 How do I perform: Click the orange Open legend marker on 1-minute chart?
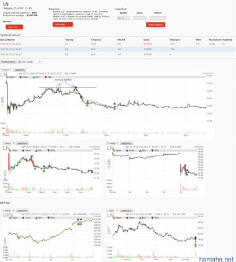7,77
